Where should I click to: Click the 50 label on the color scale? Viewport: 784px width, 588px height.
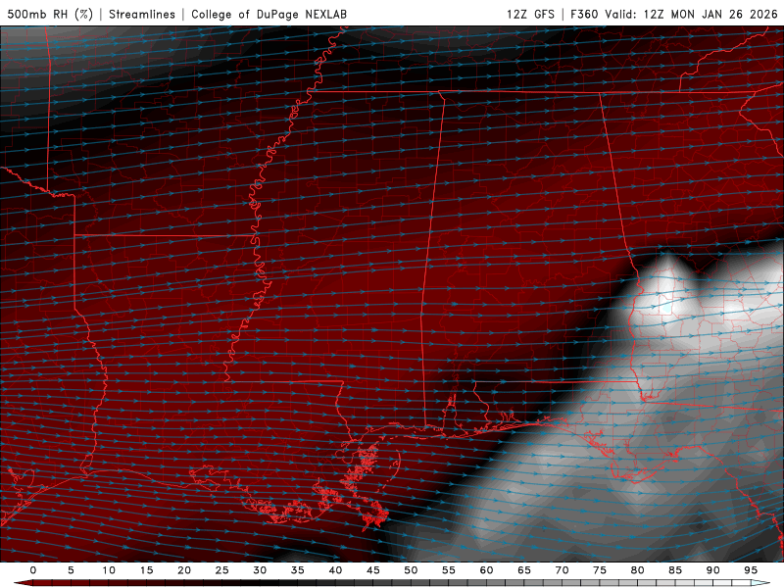411,570
